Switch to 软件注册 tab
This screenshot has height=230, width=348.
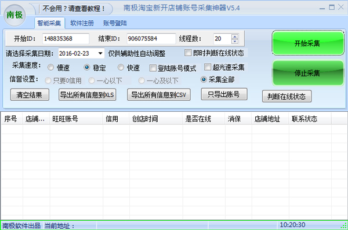click(x=82, y=23)
